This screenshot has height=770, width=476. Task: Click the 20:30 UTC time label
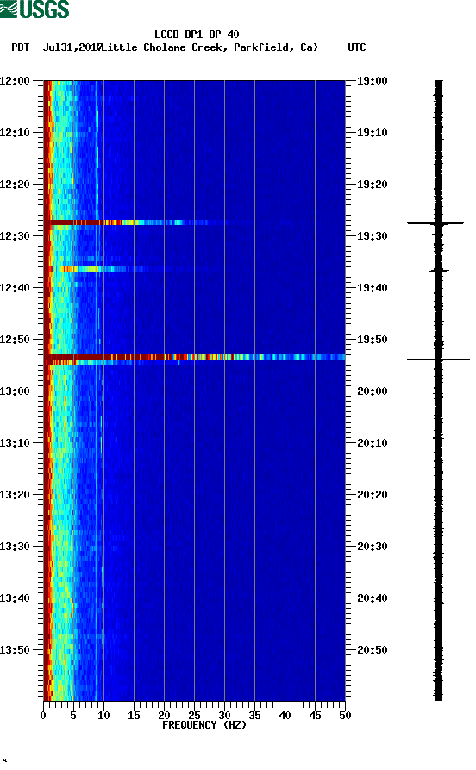tap(372, 547)
